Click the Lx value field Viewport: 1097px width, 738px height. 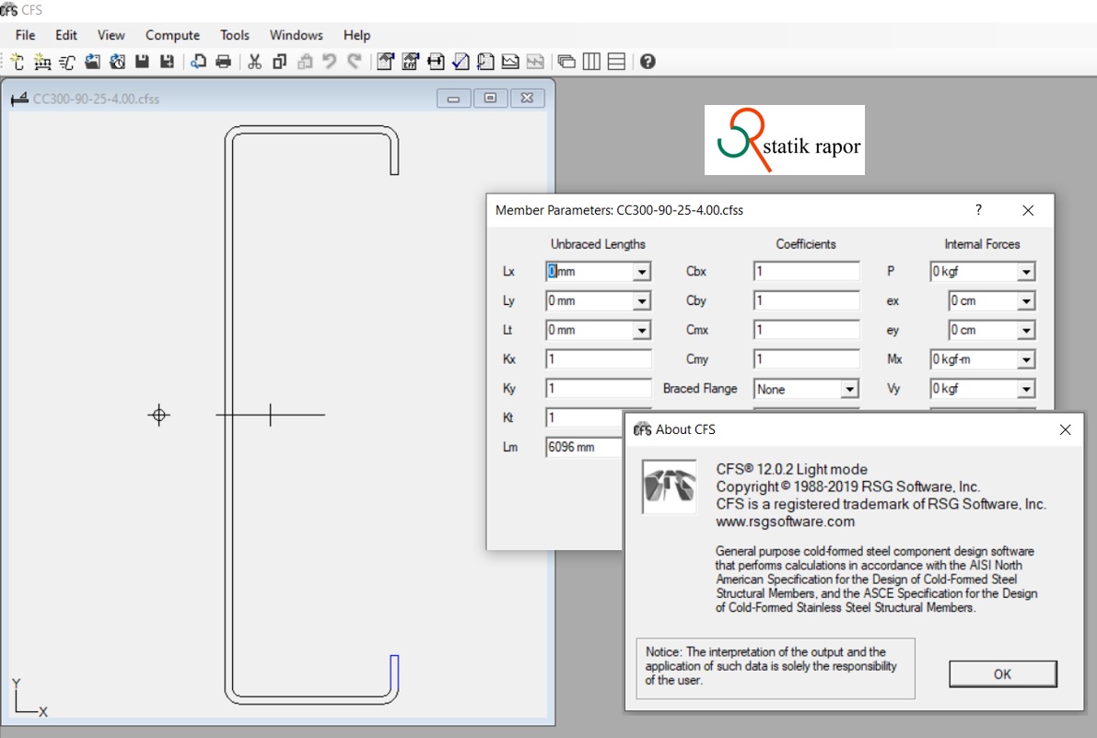[x=589, y=272]
